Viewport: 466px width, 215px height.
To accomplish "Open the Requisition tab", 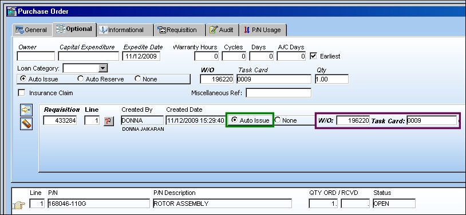I will (x=180, y=30).
